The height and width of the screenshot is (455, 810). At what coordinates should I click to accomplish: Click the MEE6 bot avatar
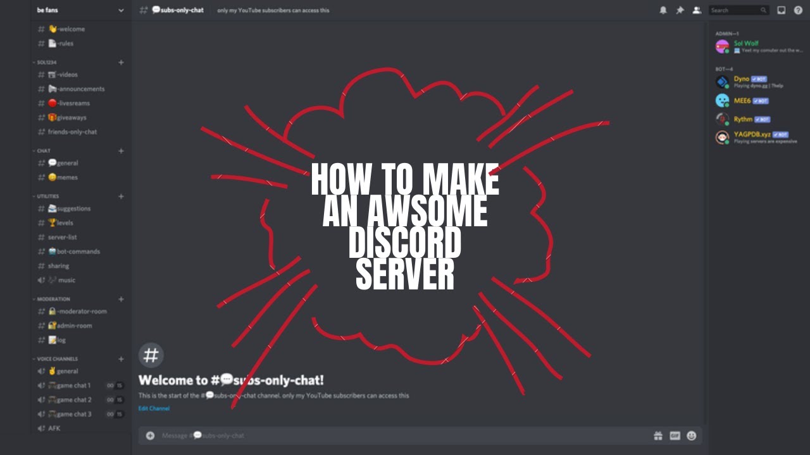[722, 100]
